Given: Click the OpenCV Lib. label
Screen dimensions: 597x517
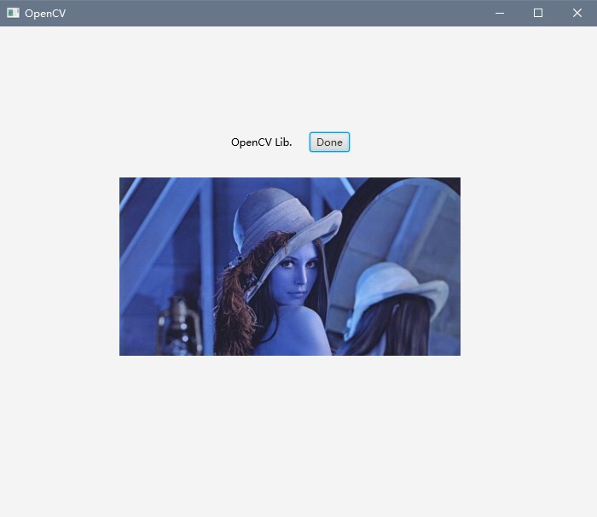Looking at the screenshot, I should (x=261, y=142).
